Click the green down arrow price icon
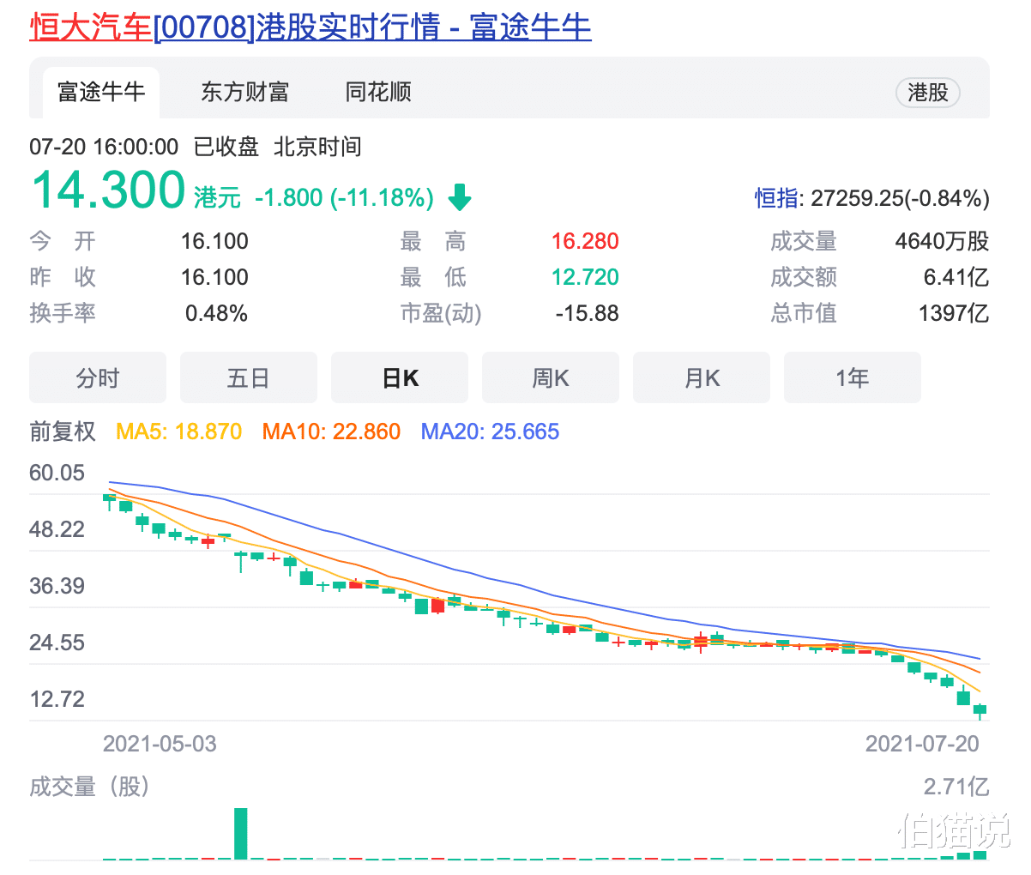1031x875 pixels. (460, 197)
